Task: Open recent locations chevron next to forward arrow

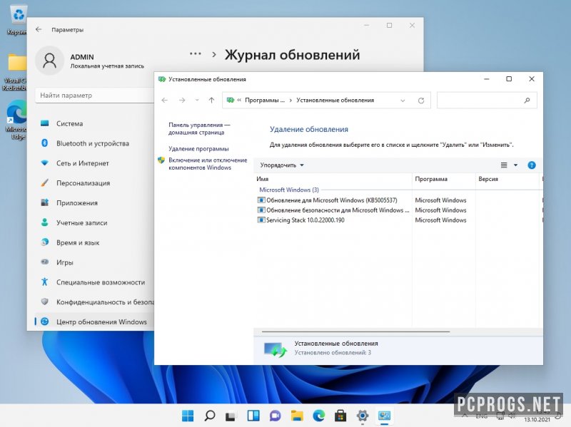Action: pos(197,101)
